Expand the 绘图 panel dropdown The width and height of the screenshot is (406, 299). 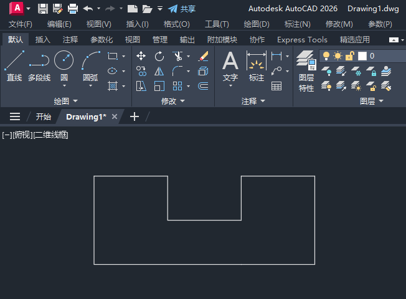point(65,101)
